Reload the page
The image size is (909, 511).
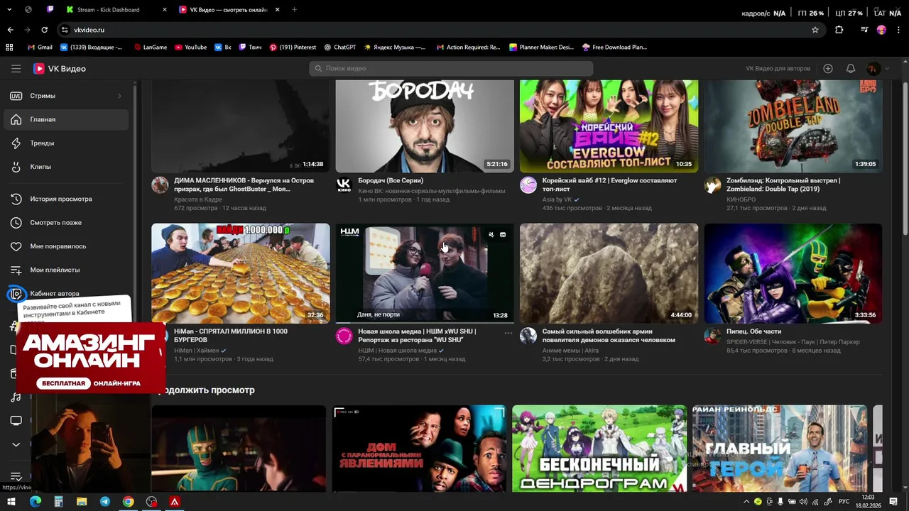click(44, 30)
